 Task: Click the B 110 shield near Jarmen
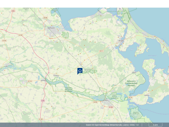pyautogui.click(x=30, y=81)
